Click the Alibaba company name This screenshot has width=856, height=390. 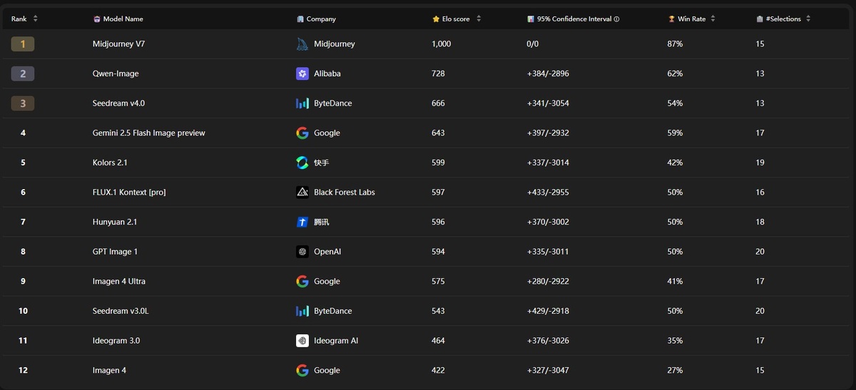click(327, 73)
